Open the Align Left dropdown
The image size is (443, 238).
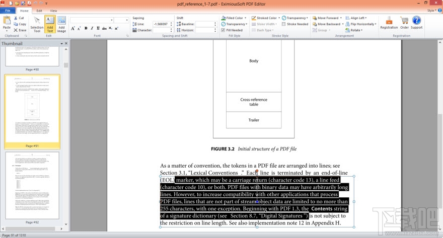tap(356, 18)
